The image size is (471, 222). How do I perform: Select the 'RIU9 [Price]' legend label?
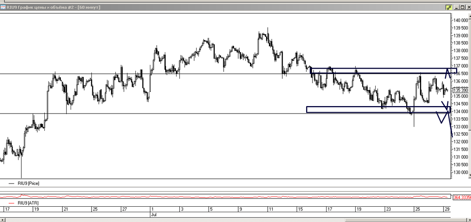click(x=29, y=183)
